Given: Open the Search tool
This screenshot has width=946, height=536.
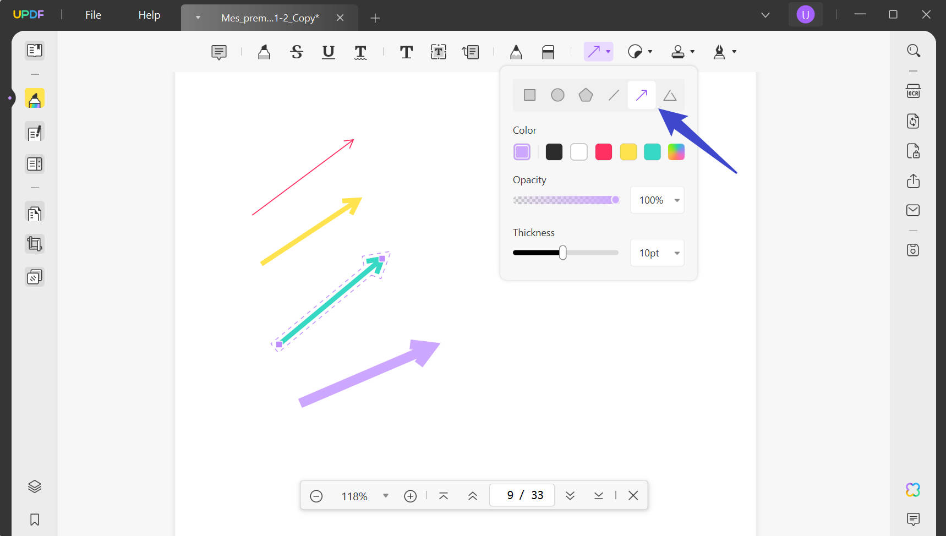Looking at the screenshot, I should coord(913,50).
